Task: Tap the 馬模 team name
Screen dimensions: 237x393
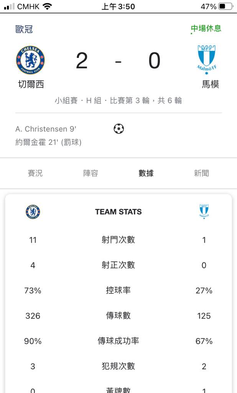Action: pos(211,84)
